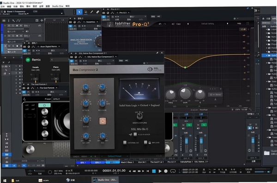Click REDO in SSL compressor footer

(x=84, y=156)
